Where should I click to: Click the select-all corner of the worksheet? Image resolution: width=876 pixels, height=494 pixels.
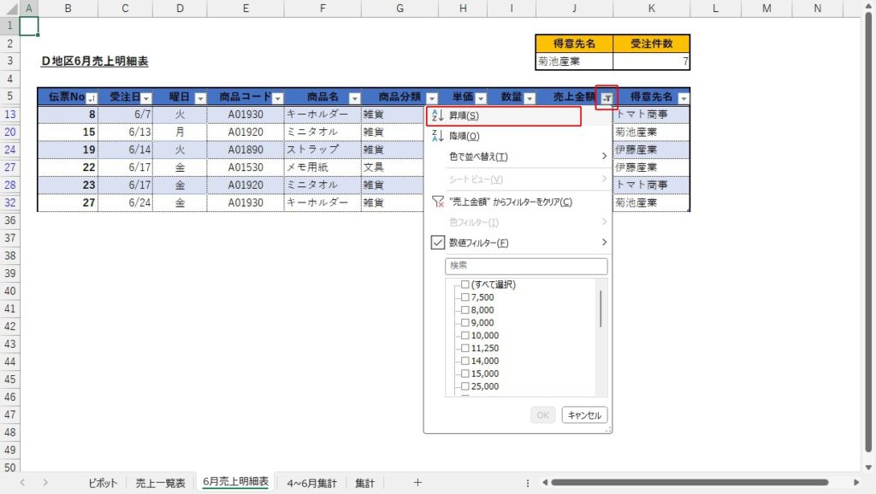[9, 8]
